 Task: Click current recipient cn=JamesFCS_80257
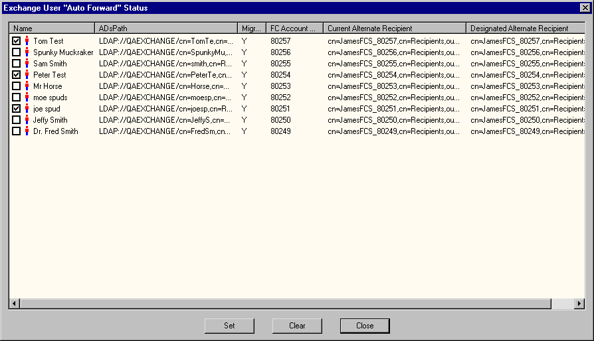point(393,41)
